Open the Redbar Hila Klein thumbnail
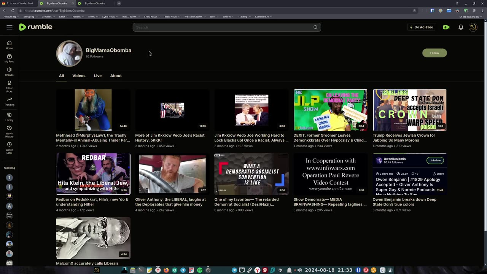 [x=93, y=174]
